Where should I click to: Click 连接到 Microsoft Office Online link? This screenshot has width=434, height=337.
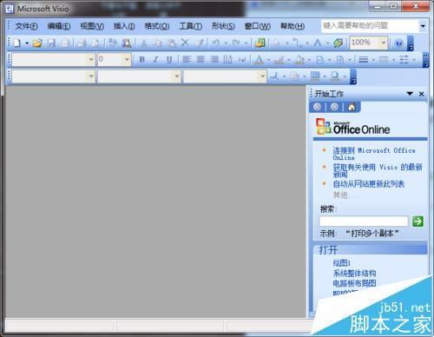(374, 154)
